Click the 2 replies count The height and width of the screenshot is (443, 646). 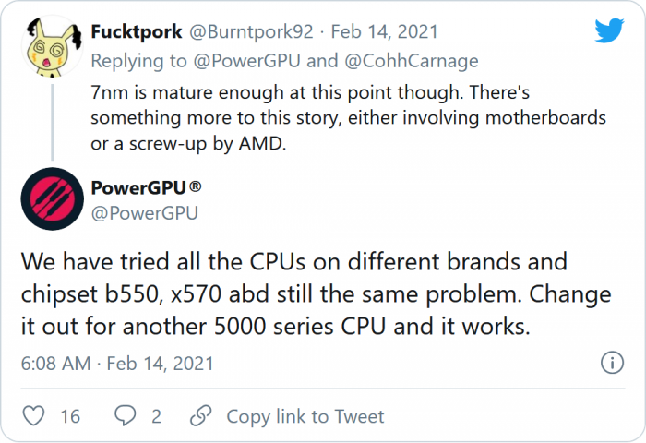157,416
